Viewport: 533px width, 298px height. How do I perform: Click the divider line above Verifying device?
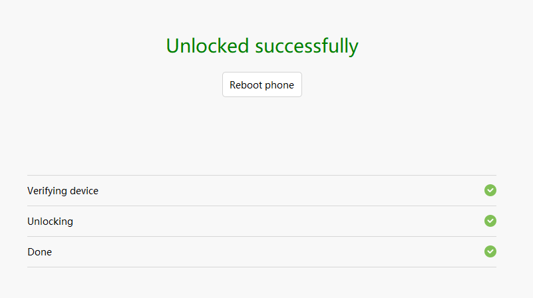click(x=262, y=176)
